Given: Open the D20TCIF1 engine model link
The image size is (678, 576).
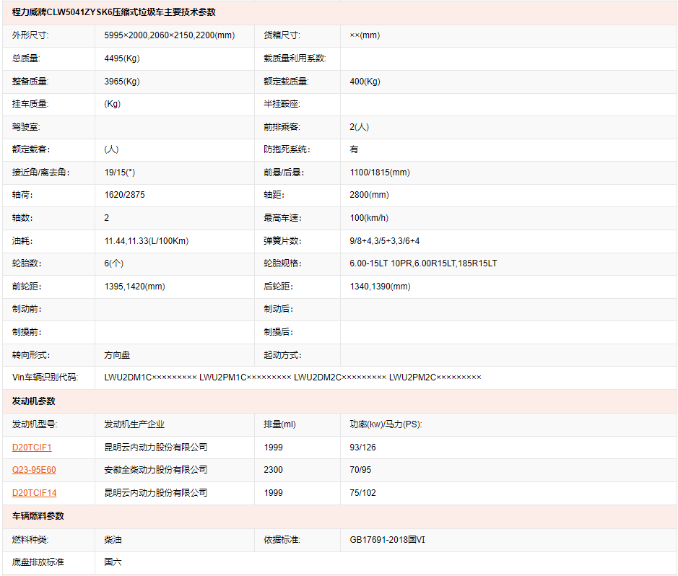Looking at the screenshot, I should [32, 448].
